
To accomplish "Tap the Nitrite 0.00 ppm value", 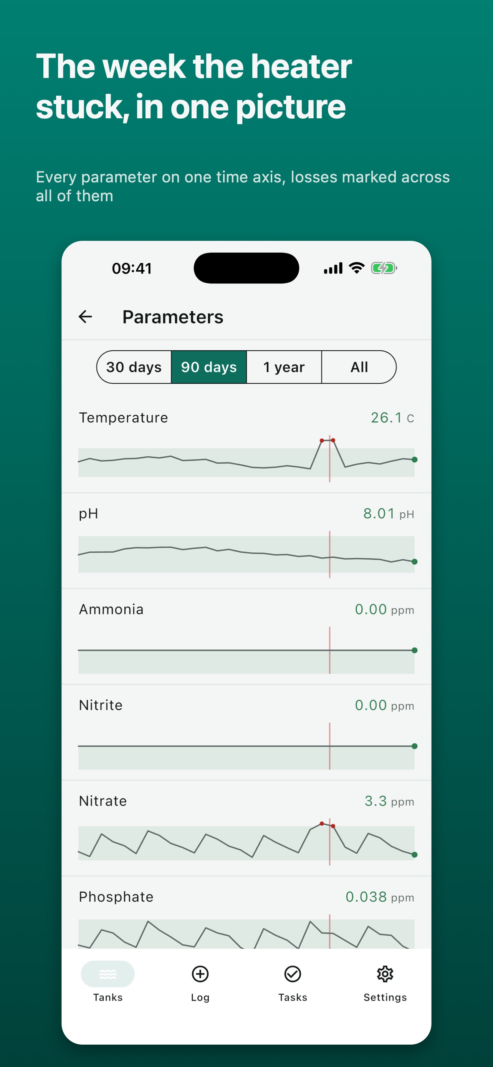I will [x=385, y=706].
